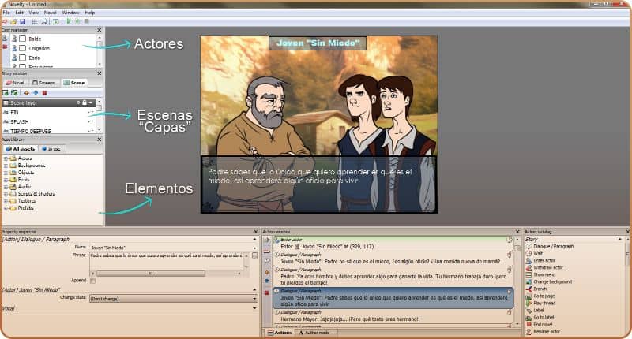Switch to the Author mode tab
The height and width of the screenshot is (339, 632).
click(x=314, y=333)
